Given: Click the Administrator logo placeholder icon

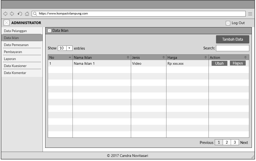Looking at the screenshot, I should (x=7, y=23).
